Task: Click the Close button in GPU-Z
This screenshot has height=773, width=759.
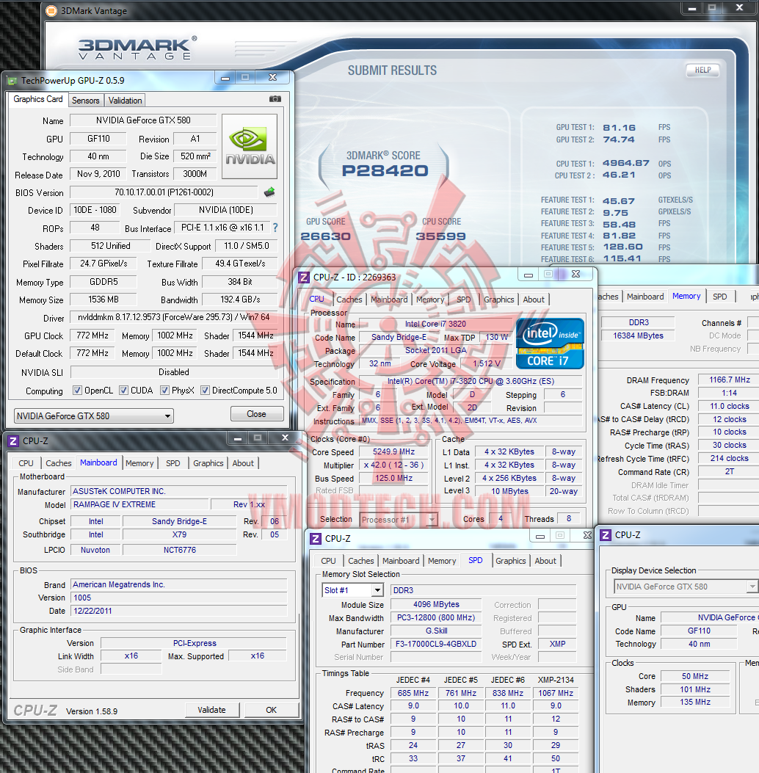Action: pos(257,414)
